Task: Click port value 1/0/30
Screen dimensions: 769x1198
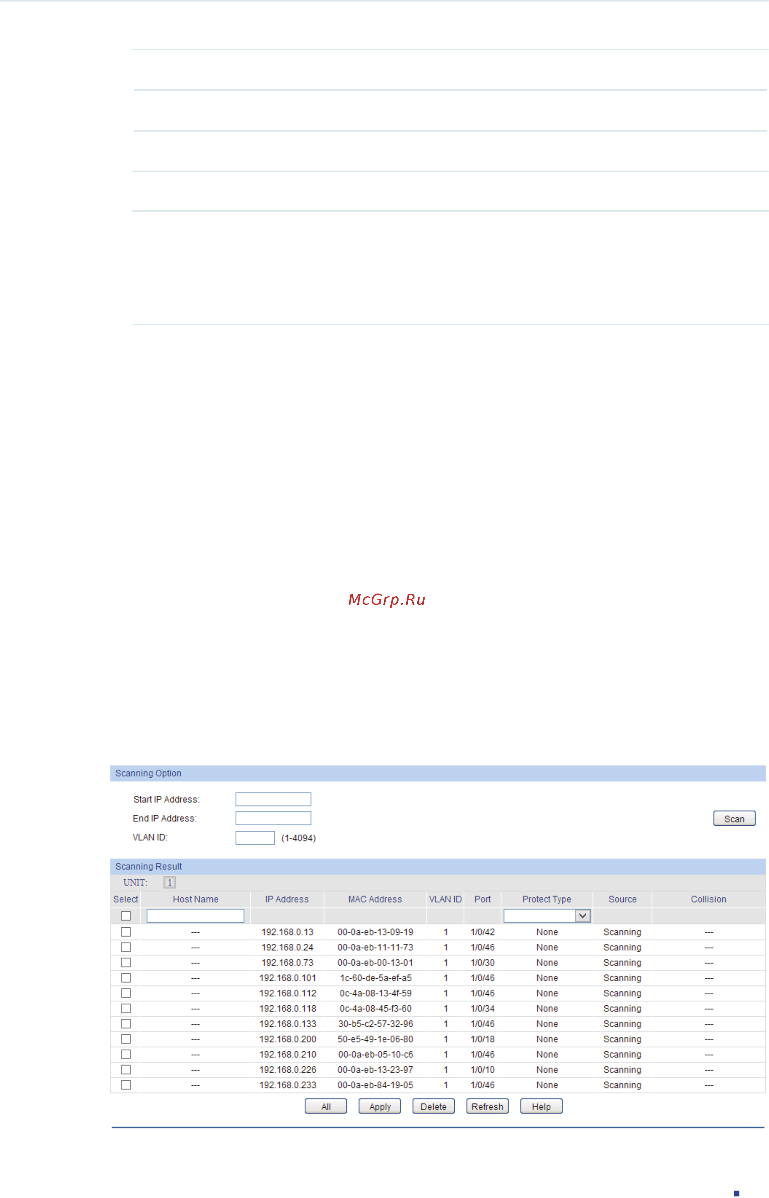Action: (482, 962)
